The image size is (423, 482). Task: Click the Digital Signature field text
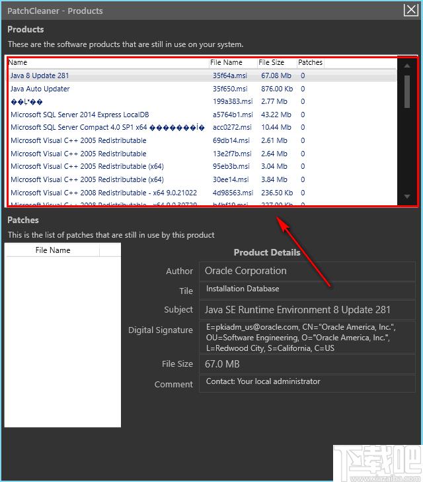307,337
